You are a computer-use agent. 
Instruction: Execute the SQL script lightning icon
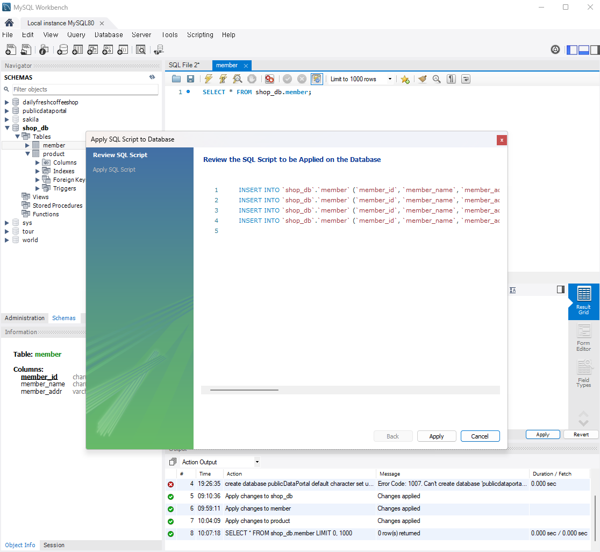click(208, 79)
